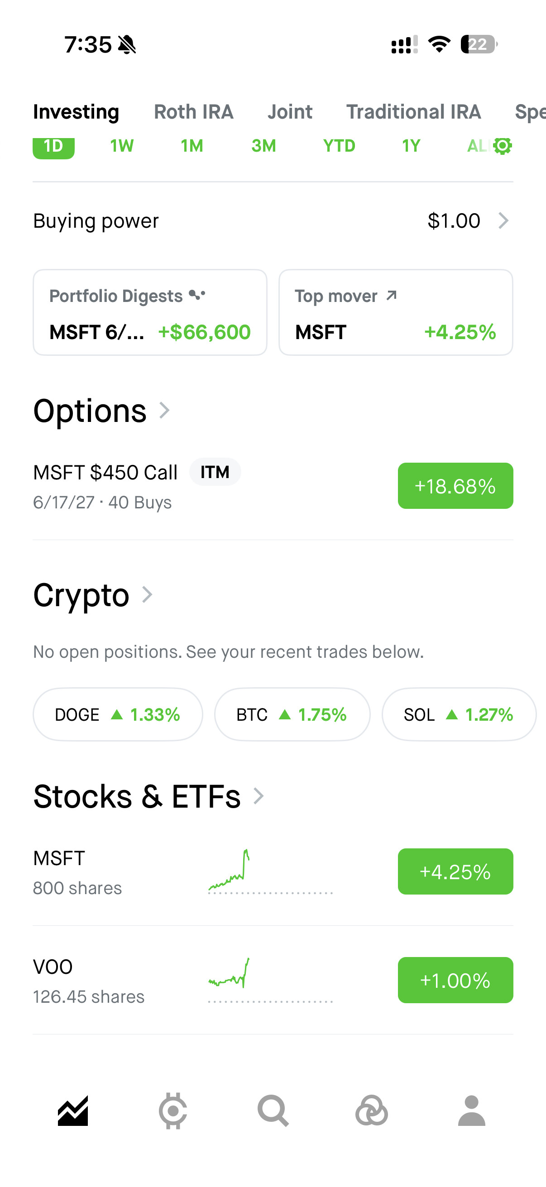Screen dimensions: 546x1187
Task: Open Buying power $1.00 details
Action: pos(273,221)
